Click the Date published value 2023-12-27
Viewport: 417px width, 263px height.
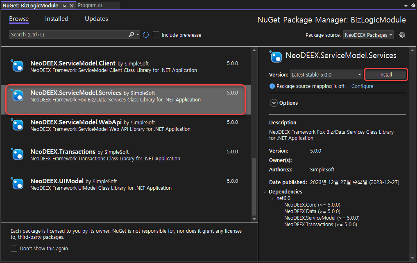tap(354, 182)
